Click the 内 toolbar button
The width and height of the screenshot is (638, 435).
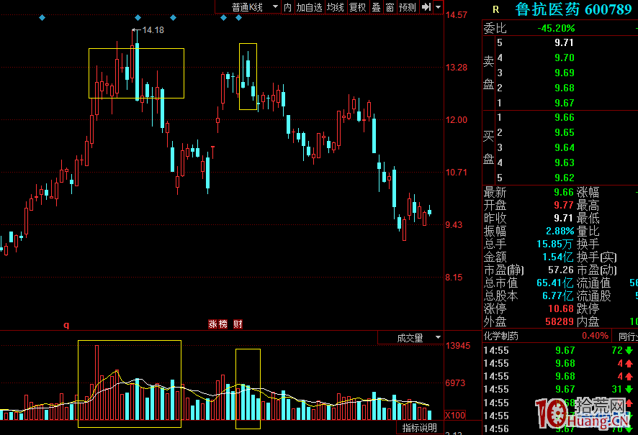[287, 7]
